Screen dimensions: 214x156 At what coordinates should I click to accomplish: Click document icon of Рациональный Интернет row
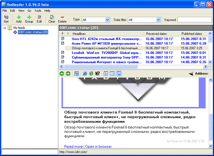click(62, 62)
